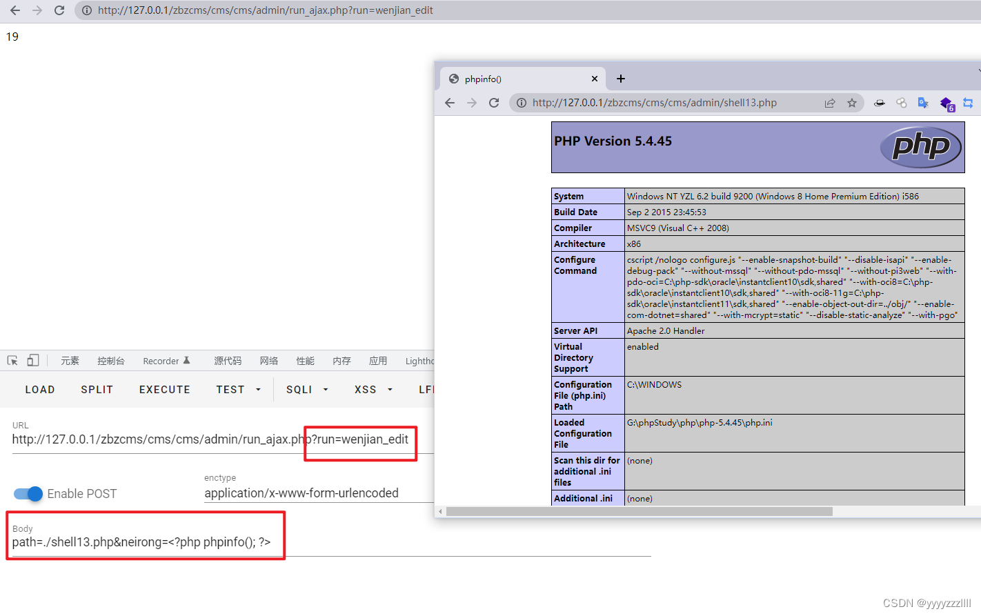
Task: Click the 'MSVC9 (Visual C++ 2008)' compiler value
Action: tap(678, 228)
